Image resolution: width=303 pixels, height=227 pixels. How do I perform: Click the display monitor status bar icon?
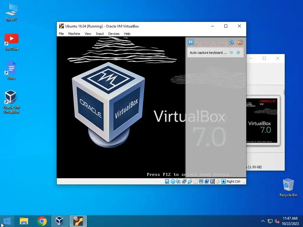coord(201,181)
